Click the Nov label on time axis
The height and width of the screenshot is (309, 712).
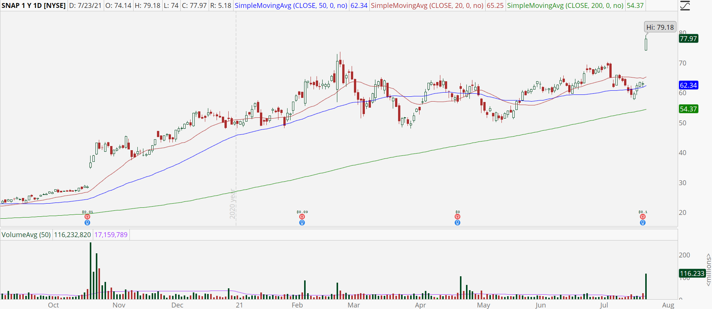[x=119, y=305]
